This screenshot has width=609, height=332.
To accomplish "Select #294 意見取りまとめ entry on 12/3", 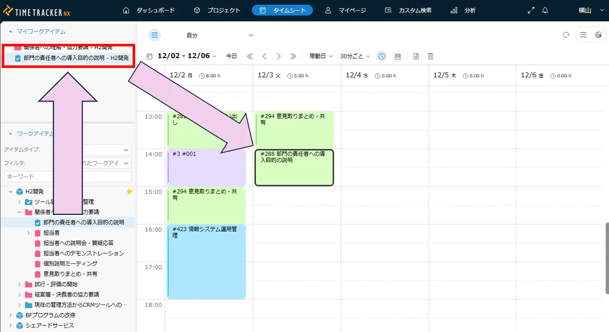I will [294, 130].
